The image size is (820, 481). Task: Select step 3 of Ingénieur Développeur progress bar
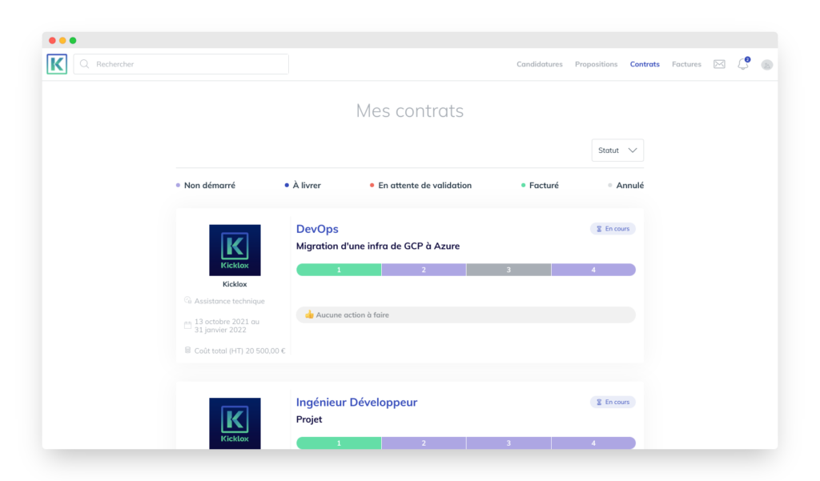508,443
